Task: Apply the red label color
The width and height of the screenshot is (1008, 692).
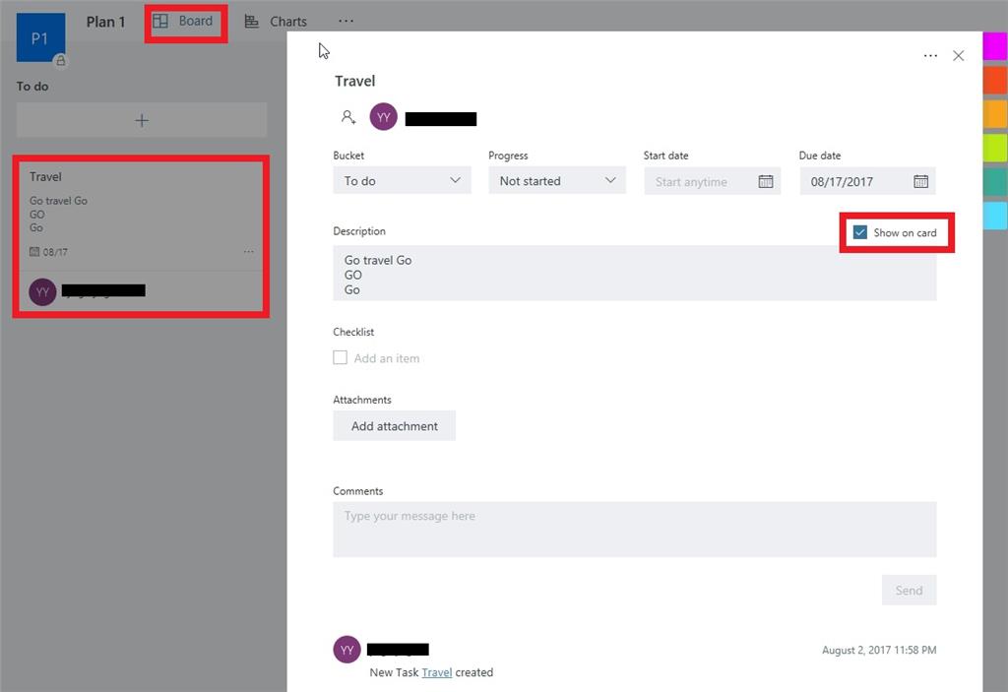Action: (995, 80)
